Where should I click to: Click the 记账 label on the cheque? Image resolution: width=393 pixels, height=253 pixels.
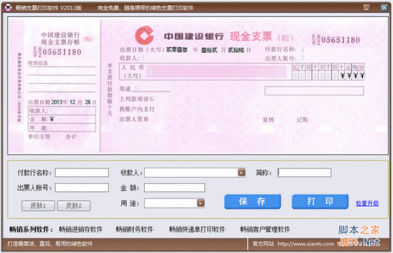tap(302, 120)
